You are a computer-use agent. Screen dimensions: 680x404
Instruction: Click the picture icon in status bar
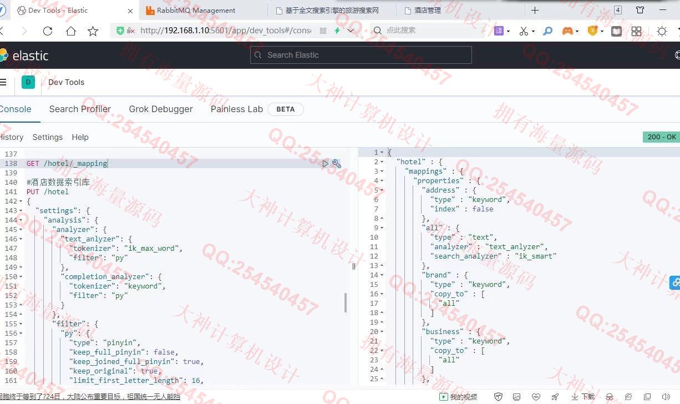tap(517, 397)
